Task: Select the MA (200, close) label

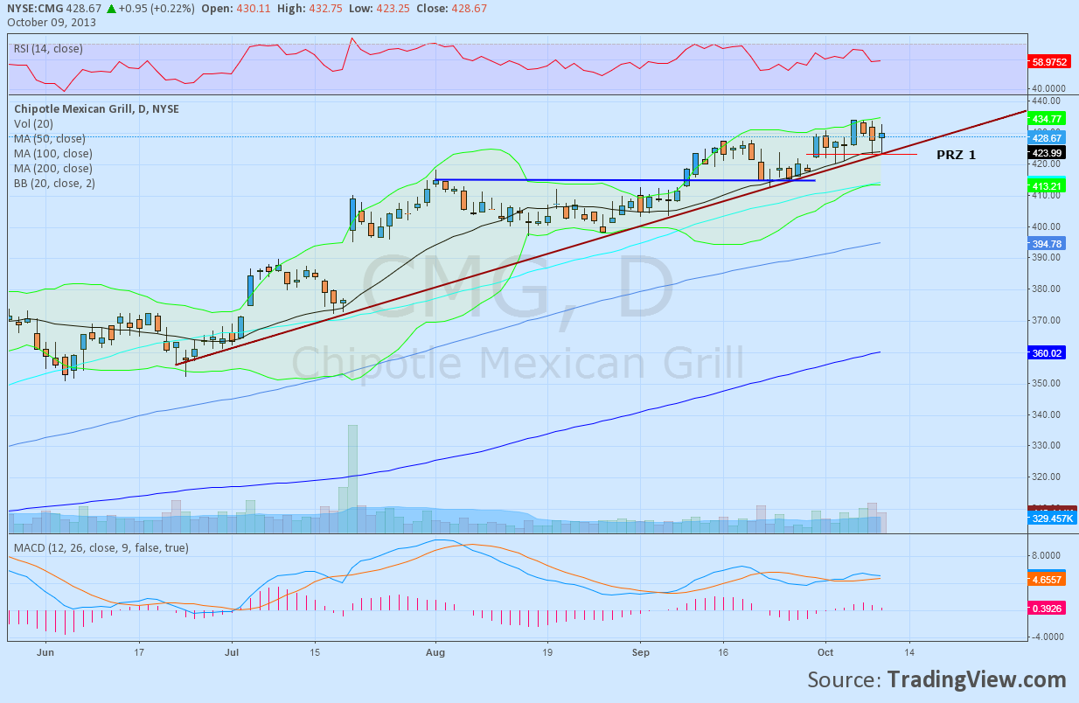Action: (52, 169)
